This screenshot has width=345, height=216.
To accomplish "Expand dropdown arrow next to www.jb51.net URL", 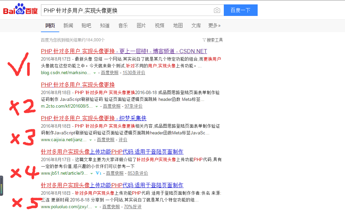I will [91, 174].
